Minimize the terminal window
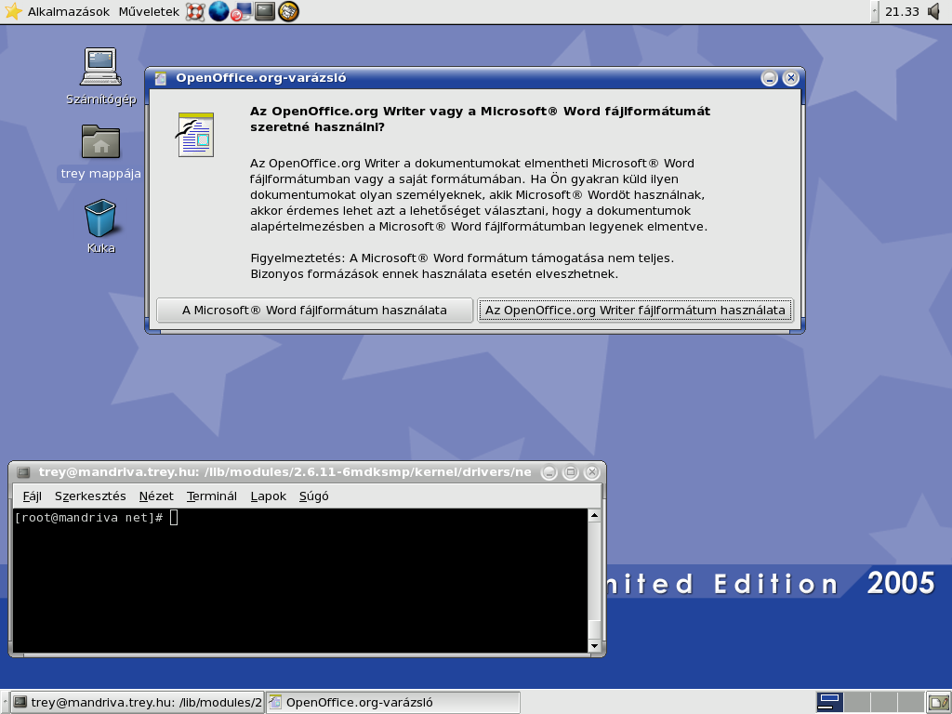This screenshot has width=952, height=714. click(549, 472)
